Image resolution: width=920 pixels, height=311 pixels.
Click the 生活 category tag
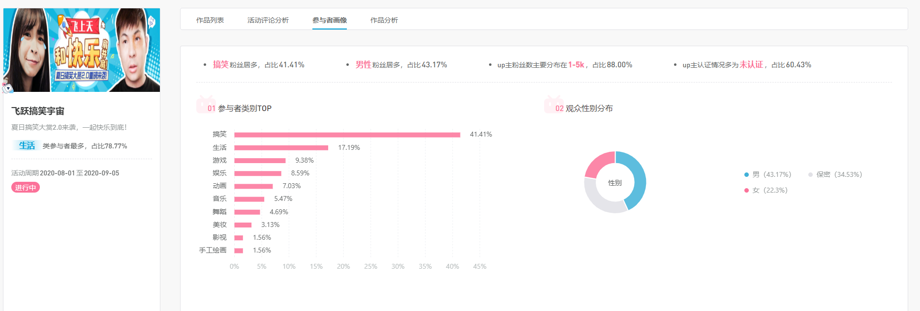pos(27,145)
